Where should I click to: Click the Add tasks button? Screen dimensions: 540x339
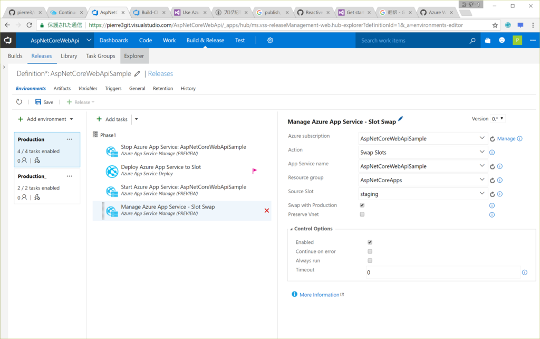point(112,119)
